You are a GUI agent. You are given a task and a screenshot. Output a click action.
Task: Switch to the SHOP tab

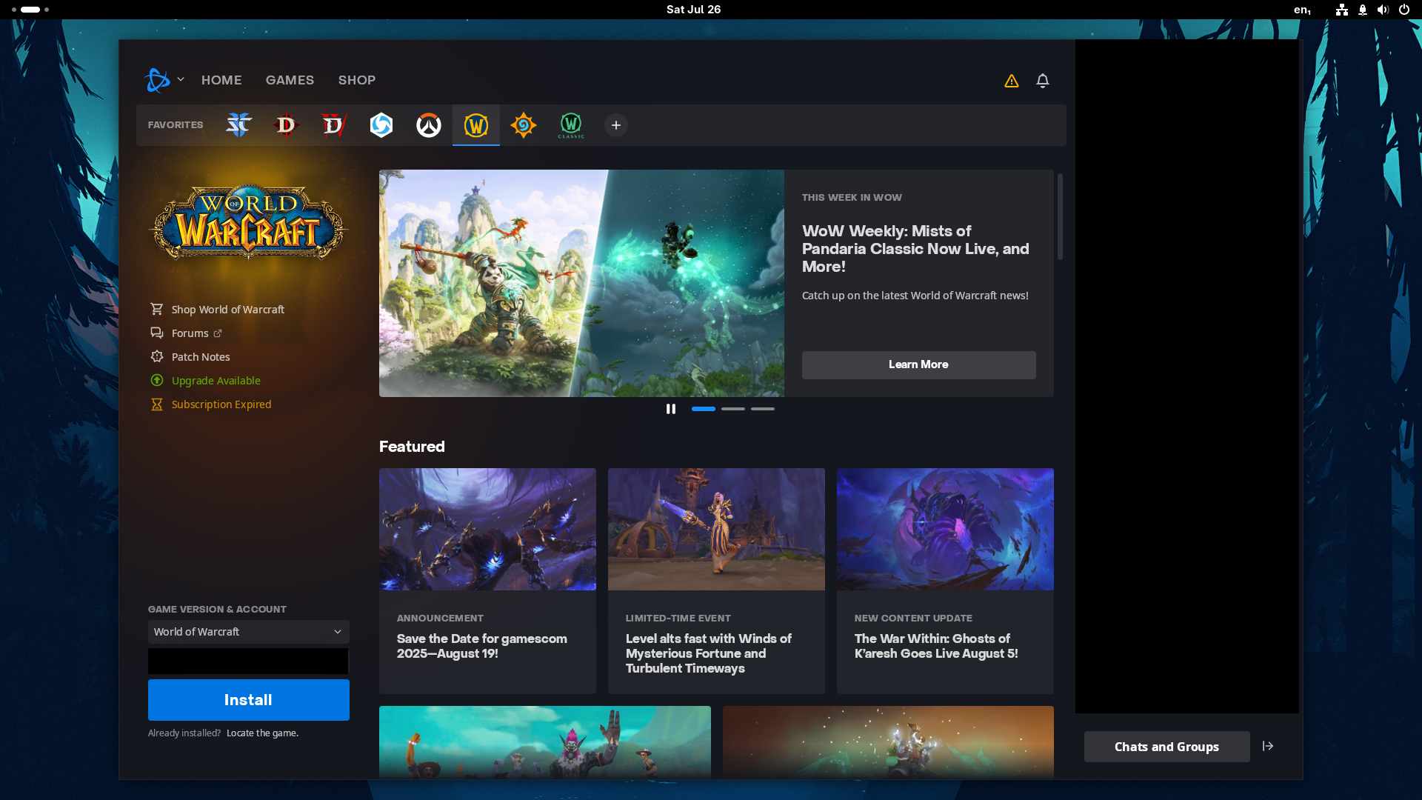[x=357, y=80]
